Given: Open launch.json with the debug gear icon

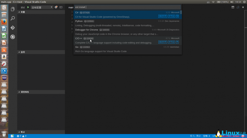Looking at the screenshot, I should click(x=56, y=7).
